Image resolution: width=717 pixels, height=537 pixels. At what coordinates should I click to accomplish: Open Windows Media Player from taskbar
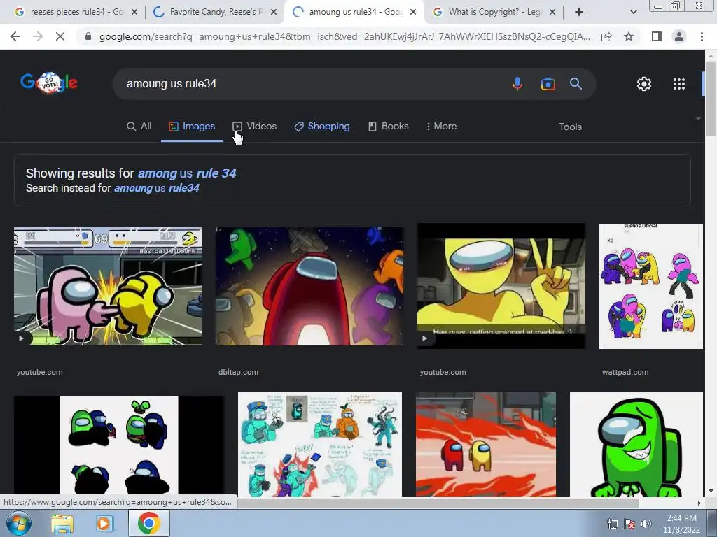point(104,524)
